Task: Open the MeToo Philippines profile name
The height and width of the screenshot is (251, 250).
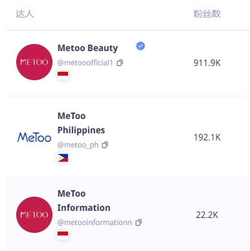Action: click(81, 123)
